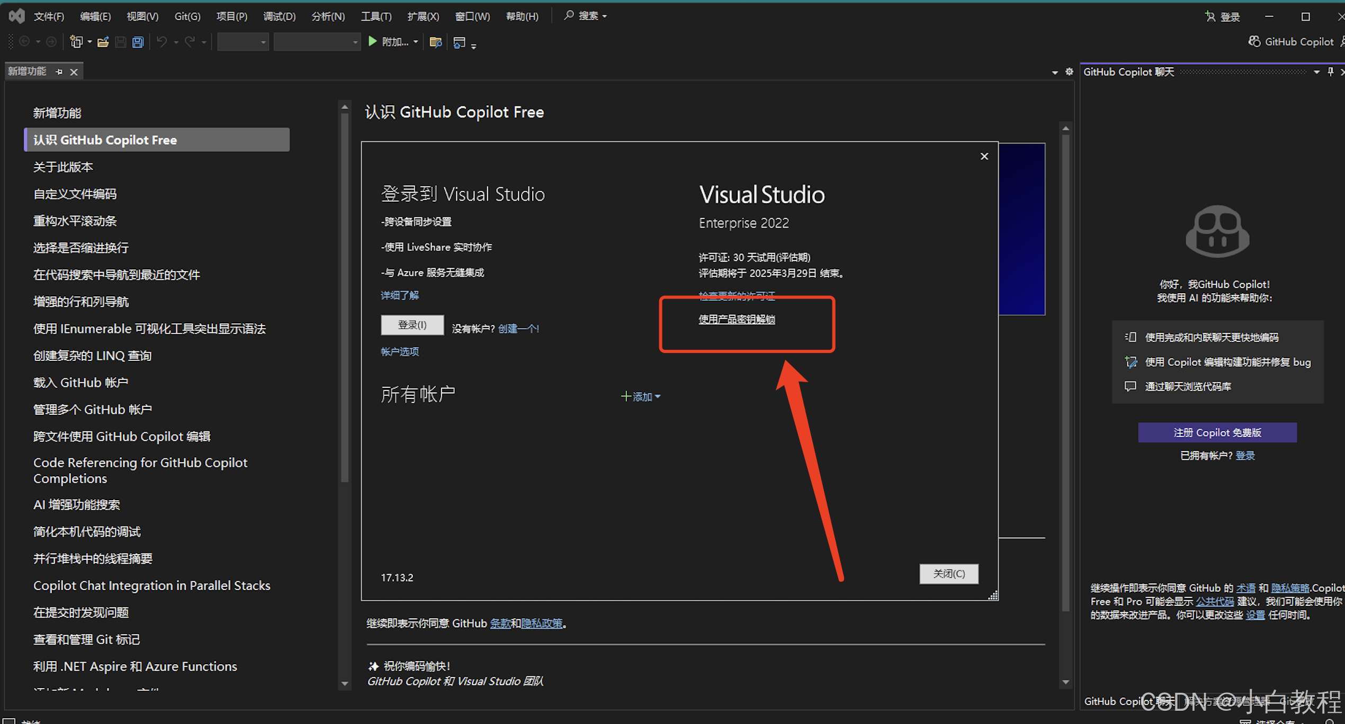The height and width of the screenshot is (724, 1345).
Task: Open the settings gear above the document area
Action: (x=1069, y=71)
